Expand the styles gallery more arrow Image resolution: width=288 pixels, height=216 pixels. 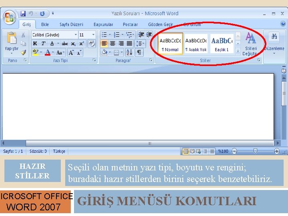(x=238, y=51)
